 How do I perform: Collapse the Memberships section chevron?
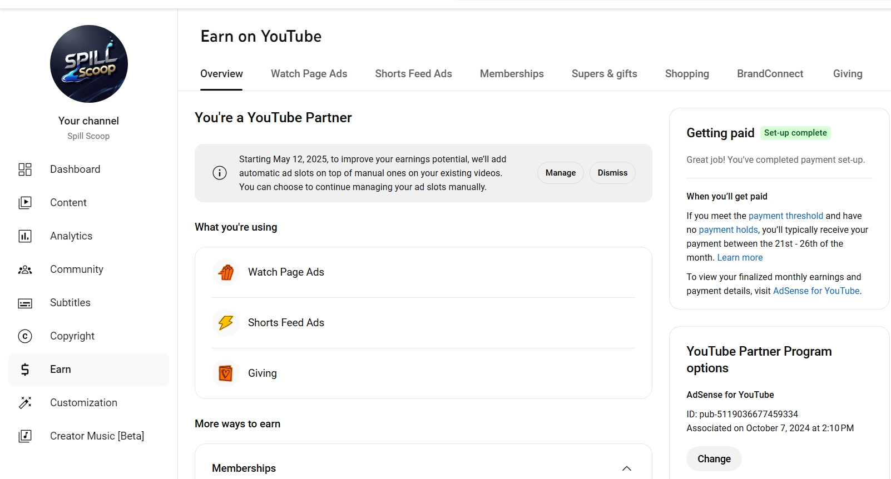tap(627, 468)
